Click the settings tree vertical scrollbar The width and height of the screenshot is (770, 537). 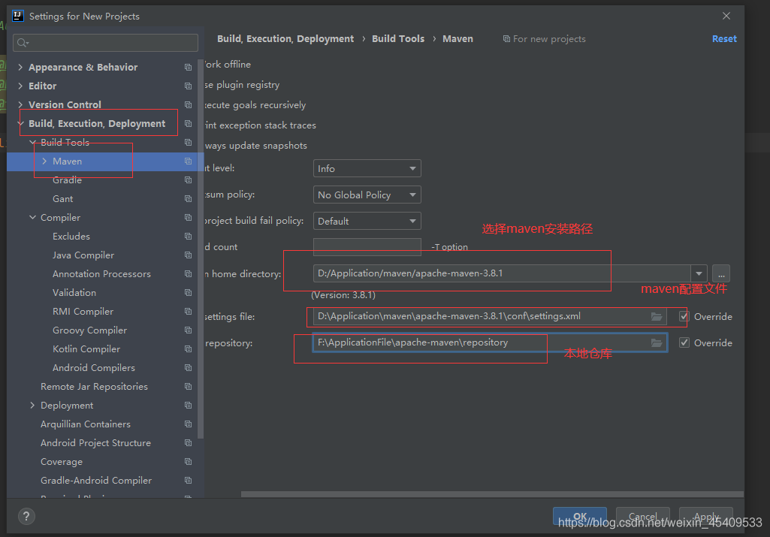click(x=201, y=249)
